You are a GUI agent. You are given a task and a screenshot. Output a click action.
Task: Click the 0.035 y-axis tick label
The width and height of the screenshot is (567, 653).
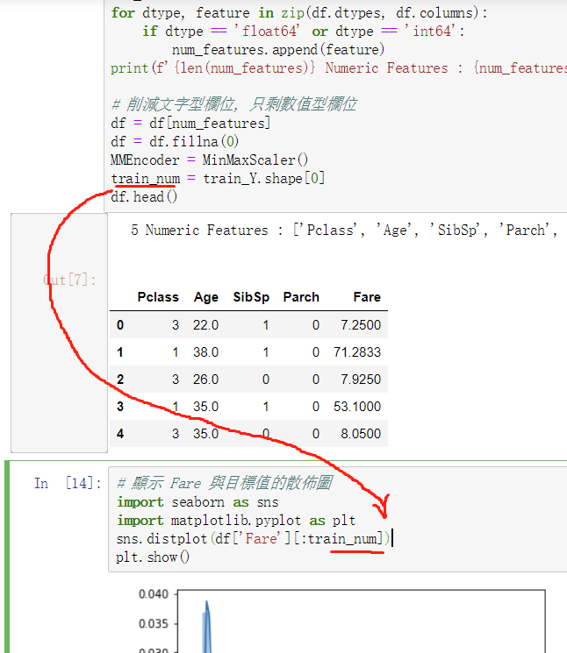click(x=154, y=623)
